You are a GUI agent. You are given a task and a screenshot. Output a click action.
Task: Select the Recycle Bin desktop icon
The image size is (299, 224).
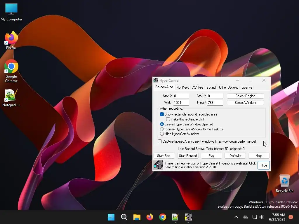[x=284, y=184]
